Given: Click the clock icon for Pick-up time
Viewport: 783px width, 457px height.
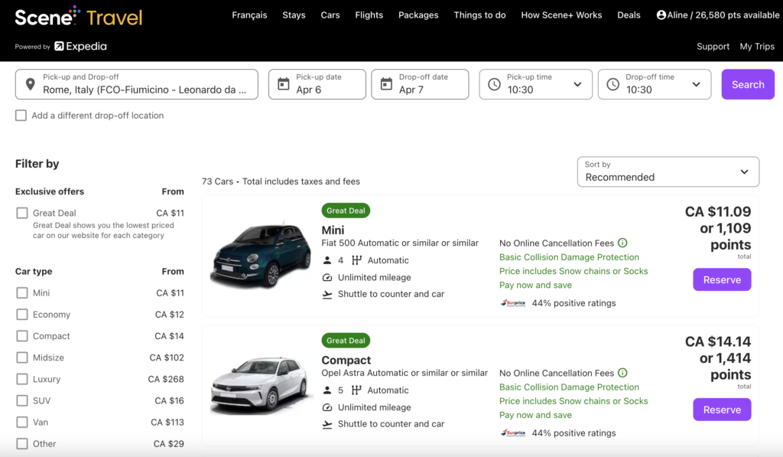Looking at the screenshot, I should click(x=494, y=84).
